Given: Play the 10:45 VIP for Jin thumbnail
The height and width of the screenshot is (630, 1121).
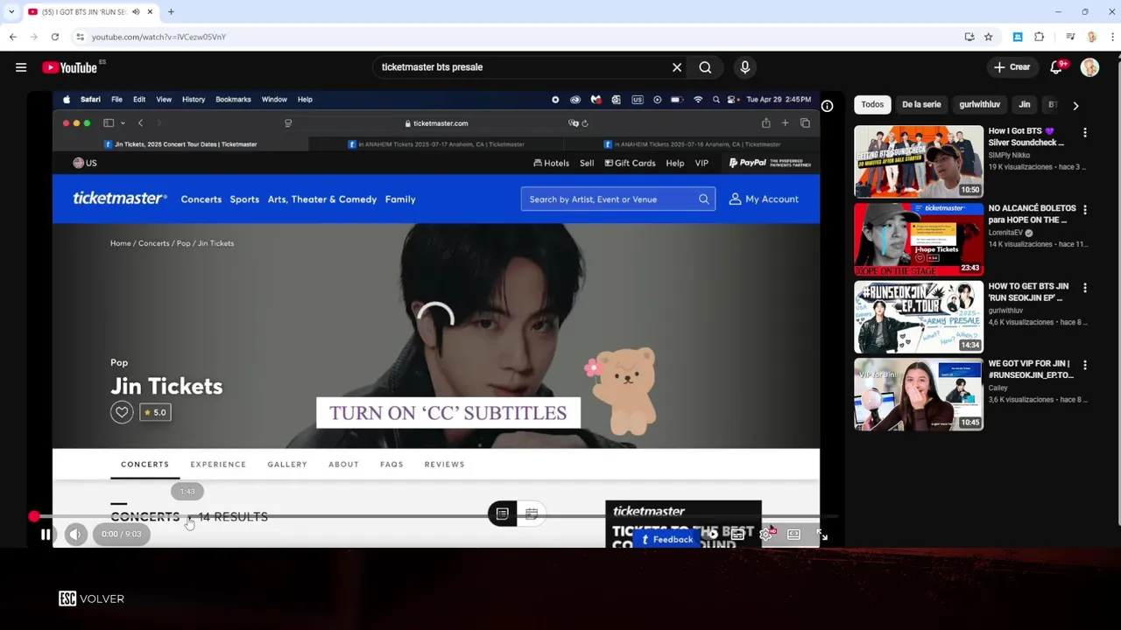Looking at the screenshot, I should coord(919,394).
